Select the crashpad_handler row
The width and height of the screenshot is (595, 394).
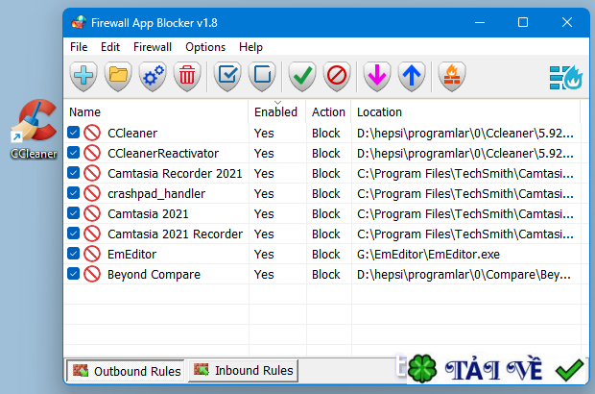coord(321,193)
